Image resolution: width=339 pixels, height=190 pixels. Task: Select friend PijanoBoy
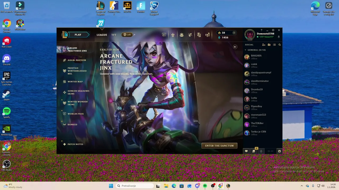(x=262, y=107)
